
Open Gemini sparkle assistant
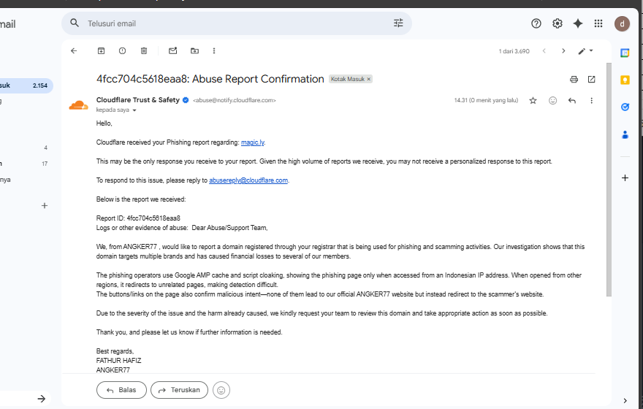pyautogui.click(x=578, y=23)
